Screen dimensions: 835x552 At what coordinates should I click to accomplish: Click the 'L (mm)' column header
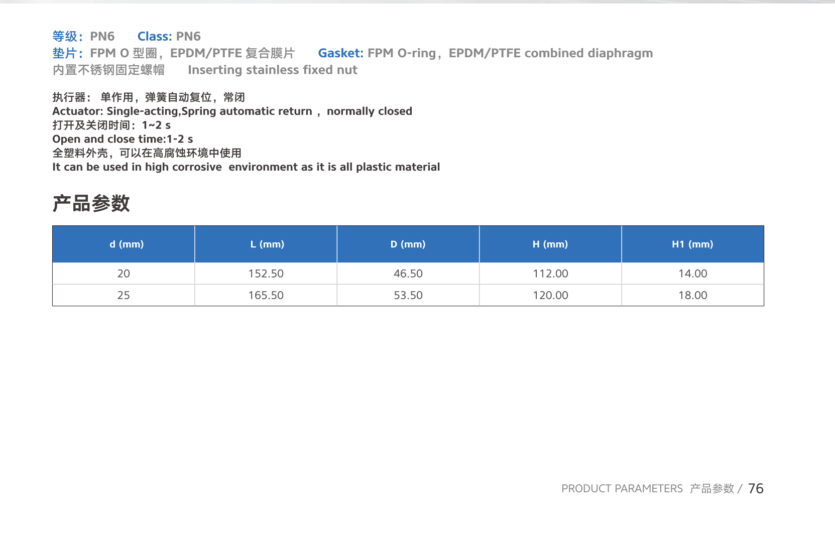click(266, 244)
